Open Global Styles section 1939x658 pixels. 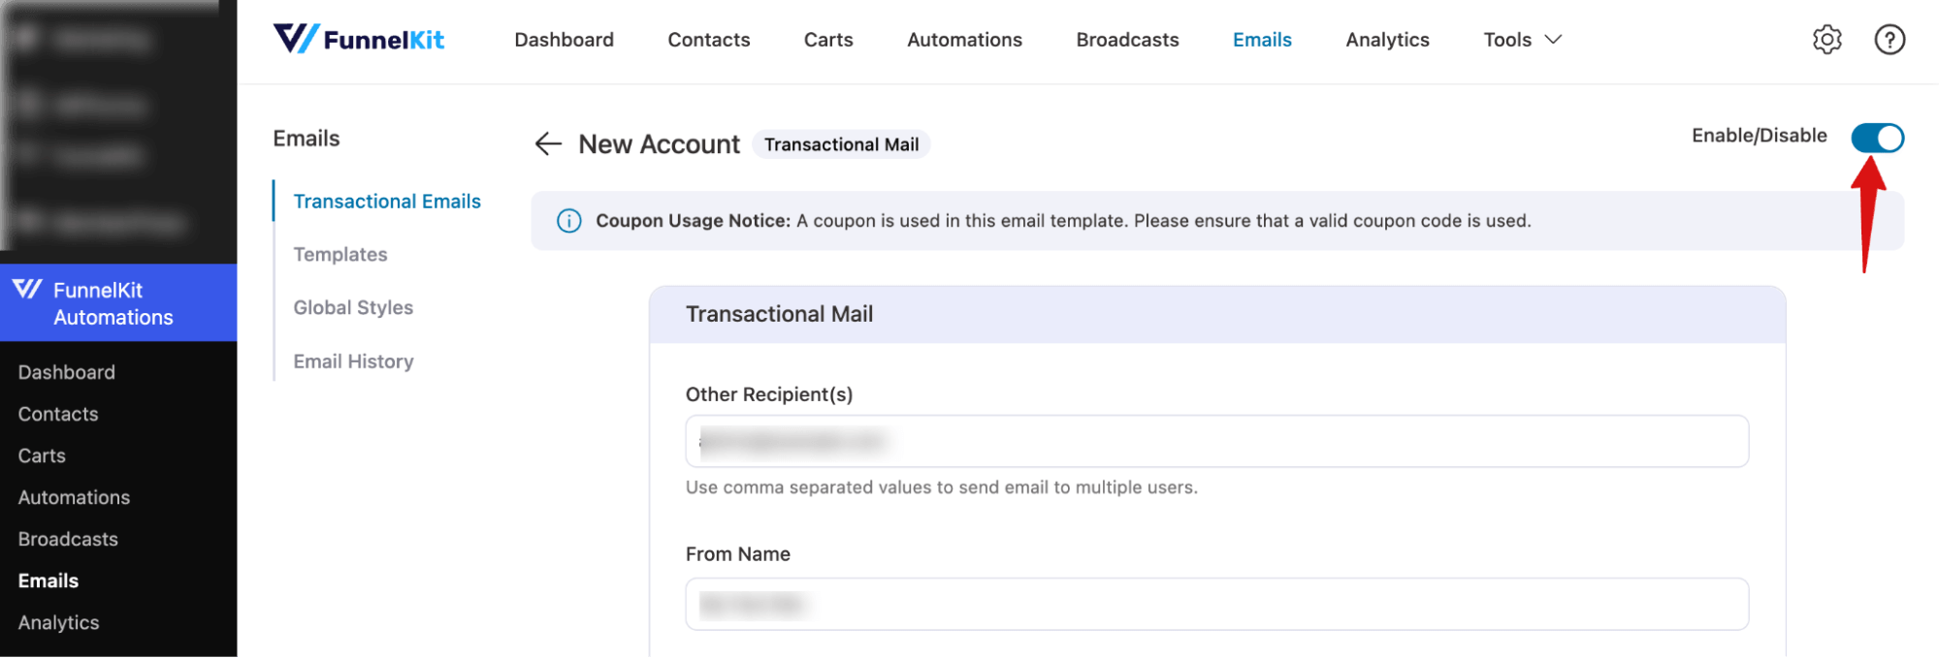pos(353,308)
